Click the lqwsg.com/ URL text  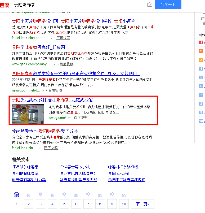click(x=57, y=118)
